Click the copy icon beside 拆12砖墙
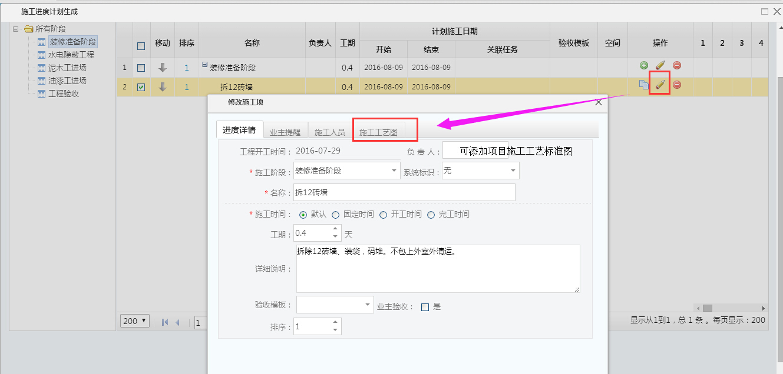 pyautogui.click(x=644, y=84)
